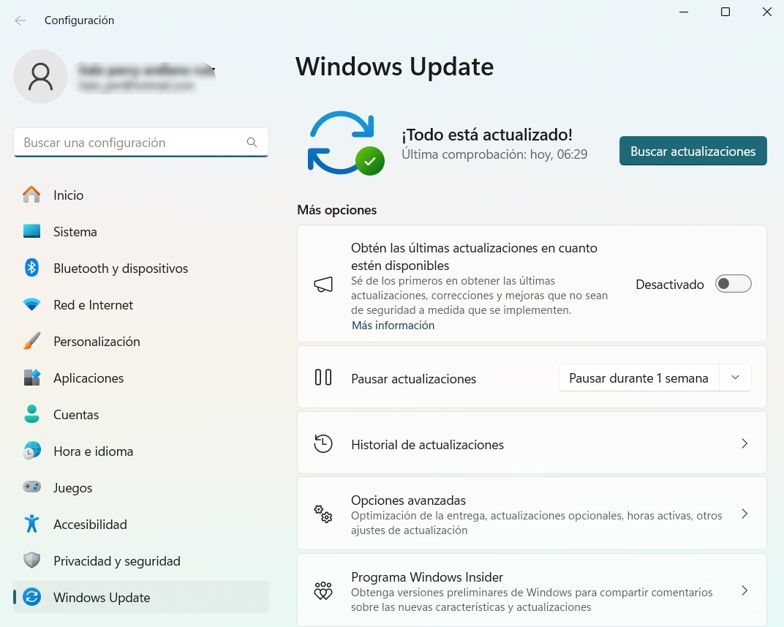Open the pause duration dropdown arrow
Viewport: 784px width, 627px height.
[735, 378]
